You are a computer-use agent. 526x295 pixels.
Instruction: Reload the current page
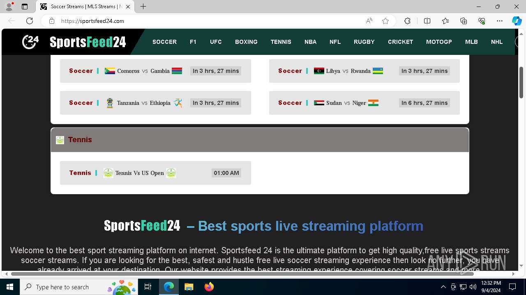pos(30,21)
